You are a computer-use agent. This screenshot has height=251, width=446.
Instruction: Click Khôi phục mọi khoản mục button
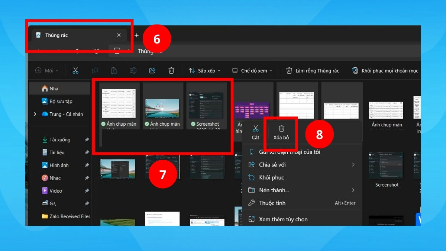(x=385, y=71)
